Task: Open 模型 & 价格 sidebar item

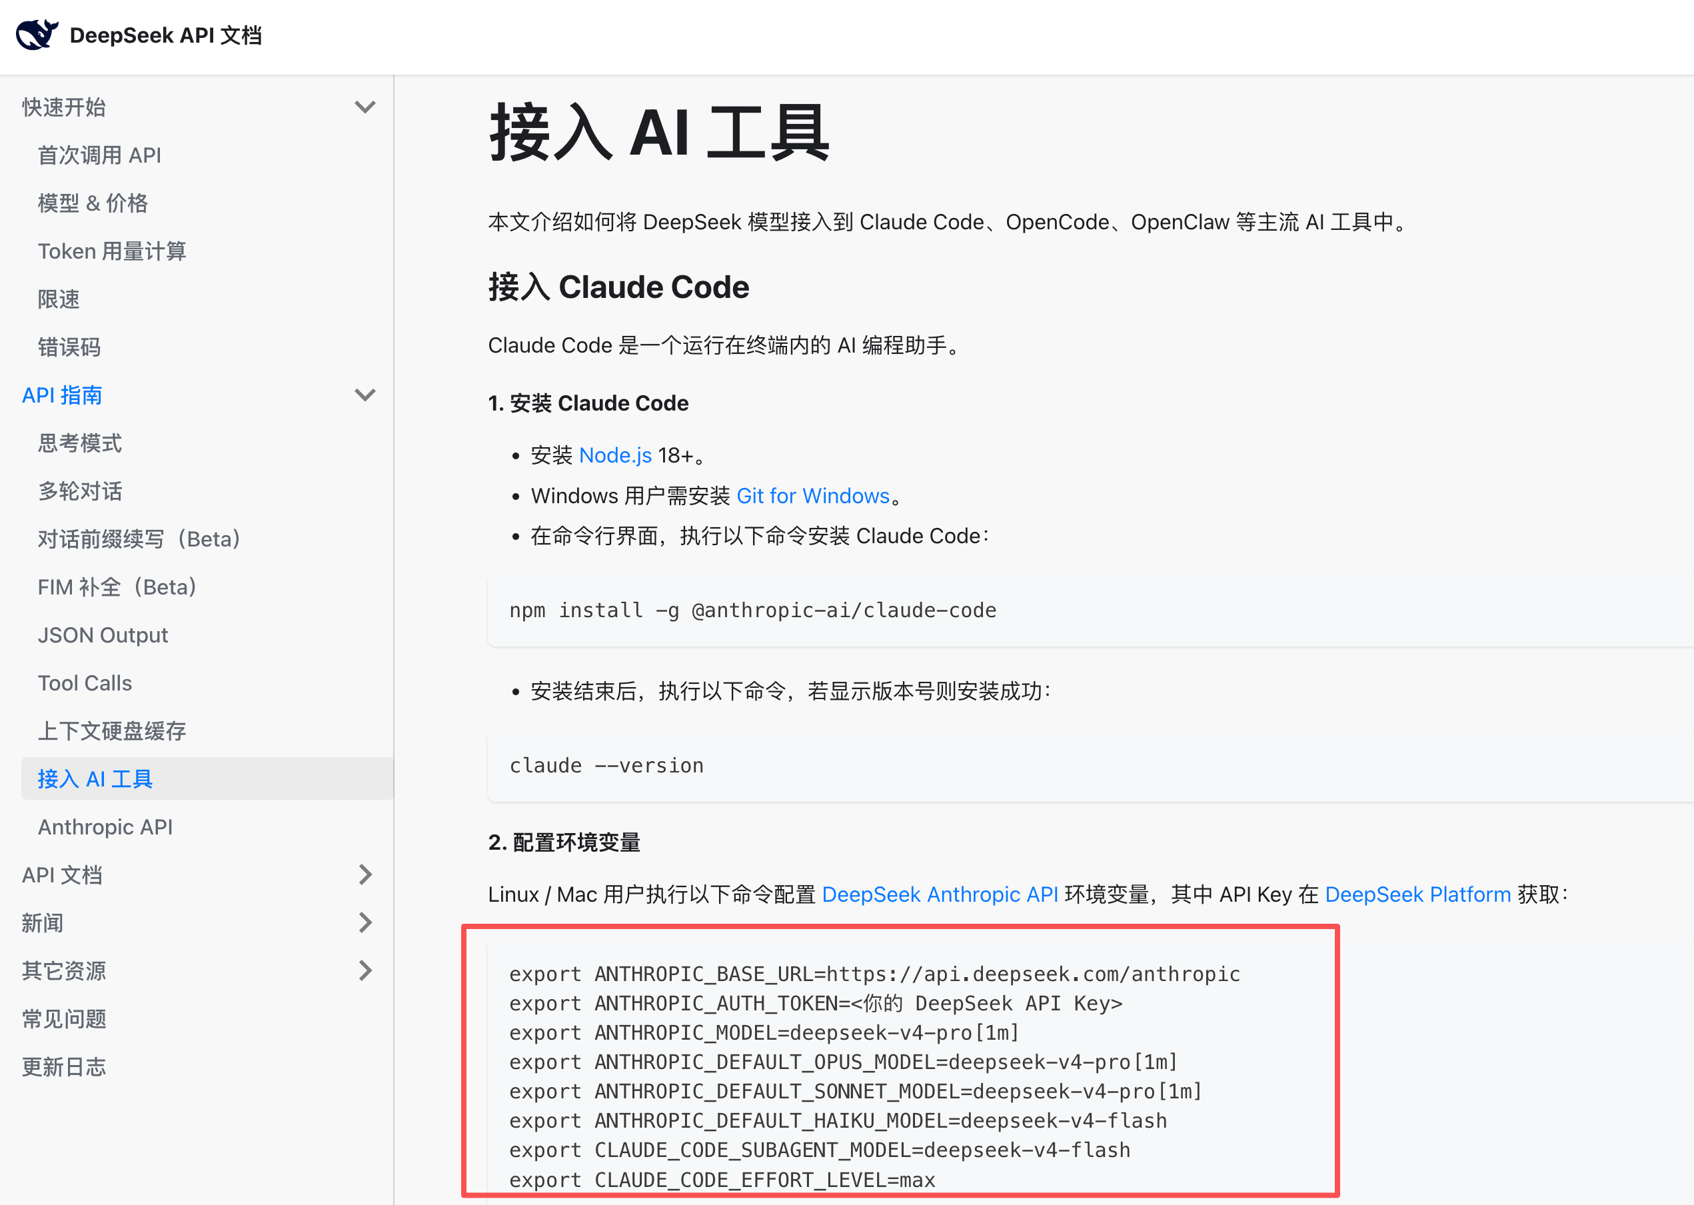Action: coord(93,203)
